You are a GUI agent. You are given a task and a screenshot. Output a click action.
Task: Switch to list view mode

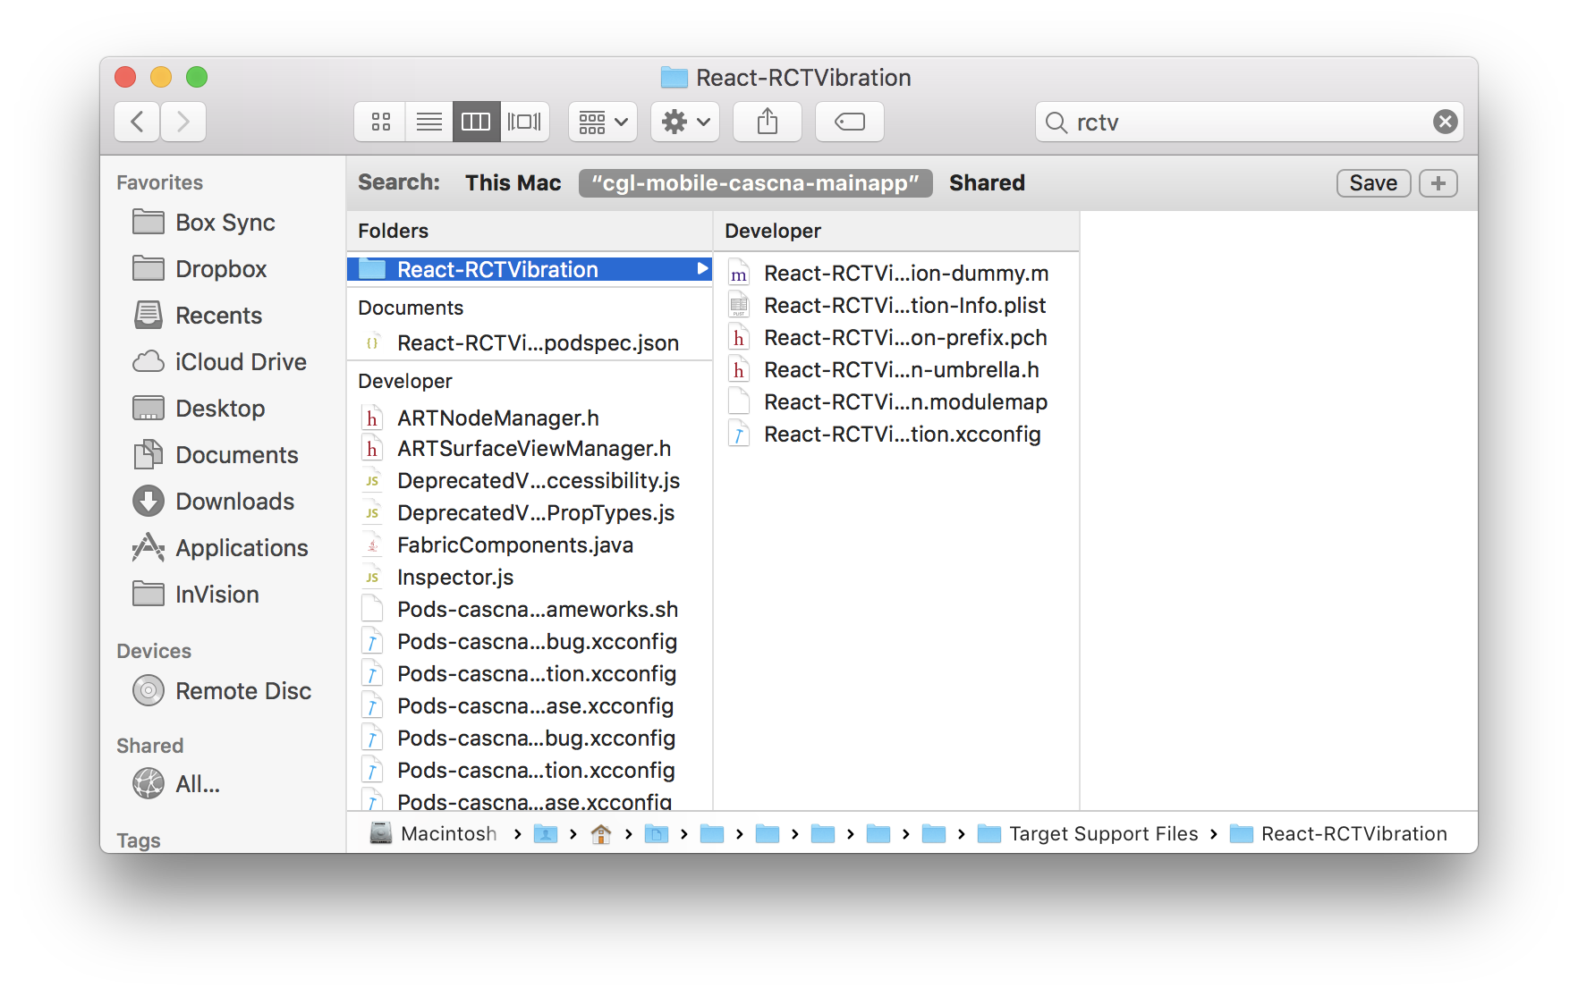[428, 122]
